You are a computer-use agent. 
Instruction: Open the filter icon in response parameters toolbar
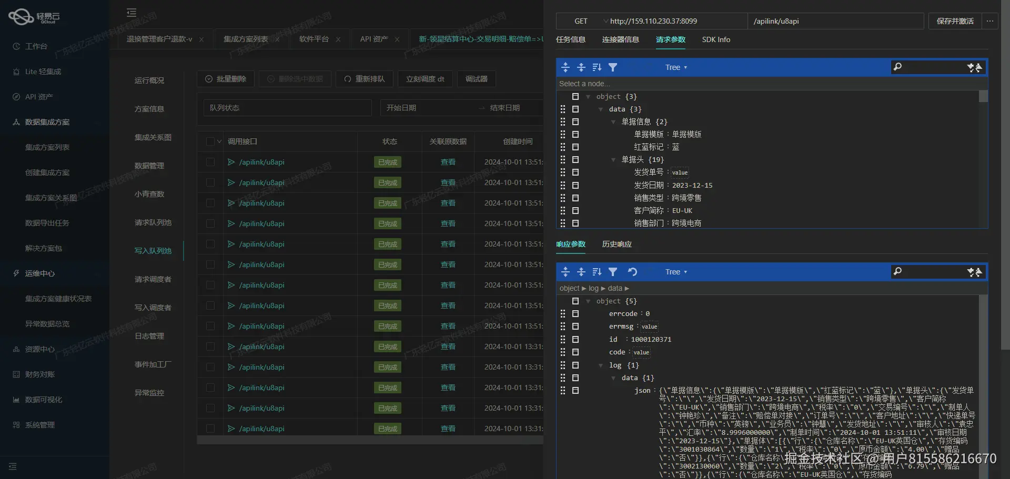point(613,272)
